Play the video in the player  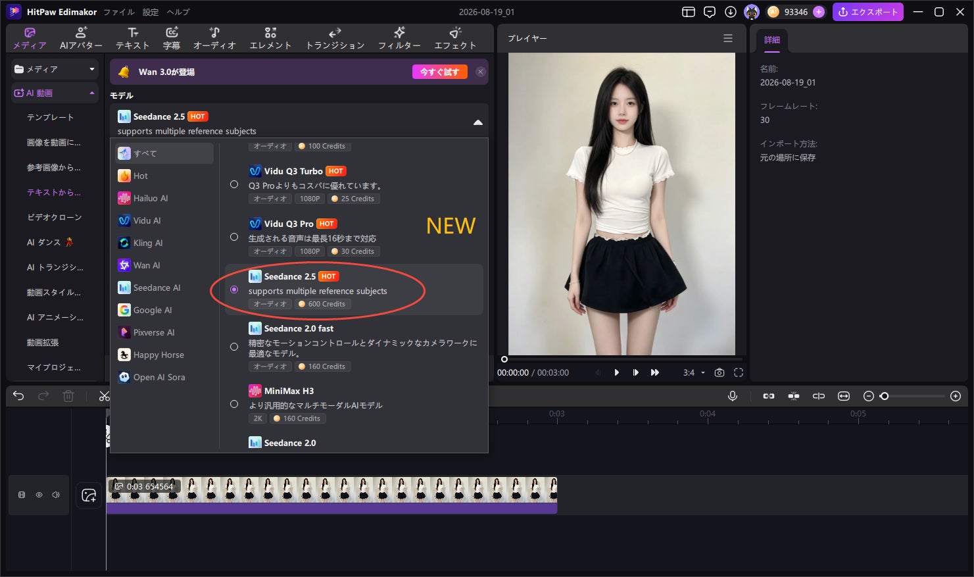(x=616, y=372)
